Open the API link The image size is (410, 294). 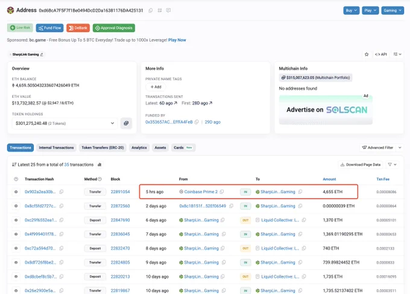coord(380,54)
